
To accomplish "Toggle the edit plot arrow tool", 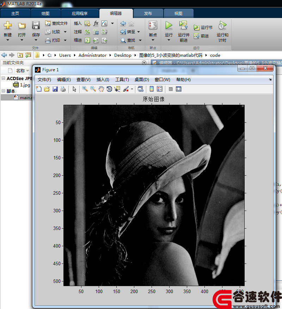I will coord(74,89).
